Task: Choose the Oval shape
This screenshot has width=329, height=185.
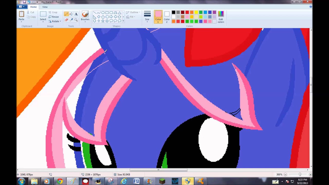Action: coord(103,13)
